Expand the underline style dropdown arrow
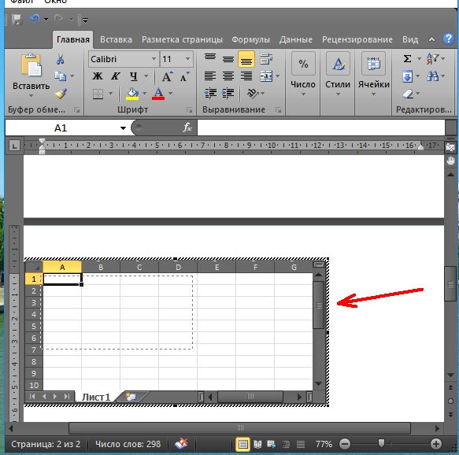Screen dimensions: 459x455 click(146, 76)
